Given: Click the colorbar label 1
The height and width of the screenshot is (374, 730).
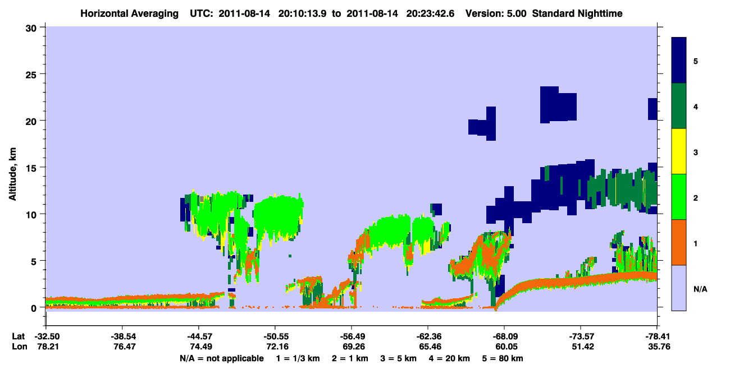Looking at the screenshot, I should tap(696, 243).
